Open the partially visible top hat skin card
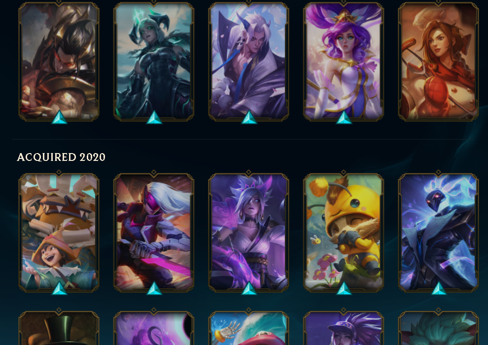The width and height of the screenshot is (488, 345). pyautogui.click(x=59, y=328)
